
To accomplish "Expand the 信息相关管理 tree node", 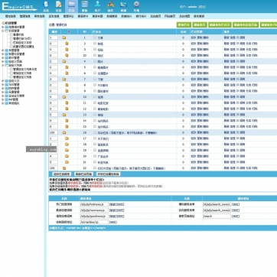I will pos(3,27).
